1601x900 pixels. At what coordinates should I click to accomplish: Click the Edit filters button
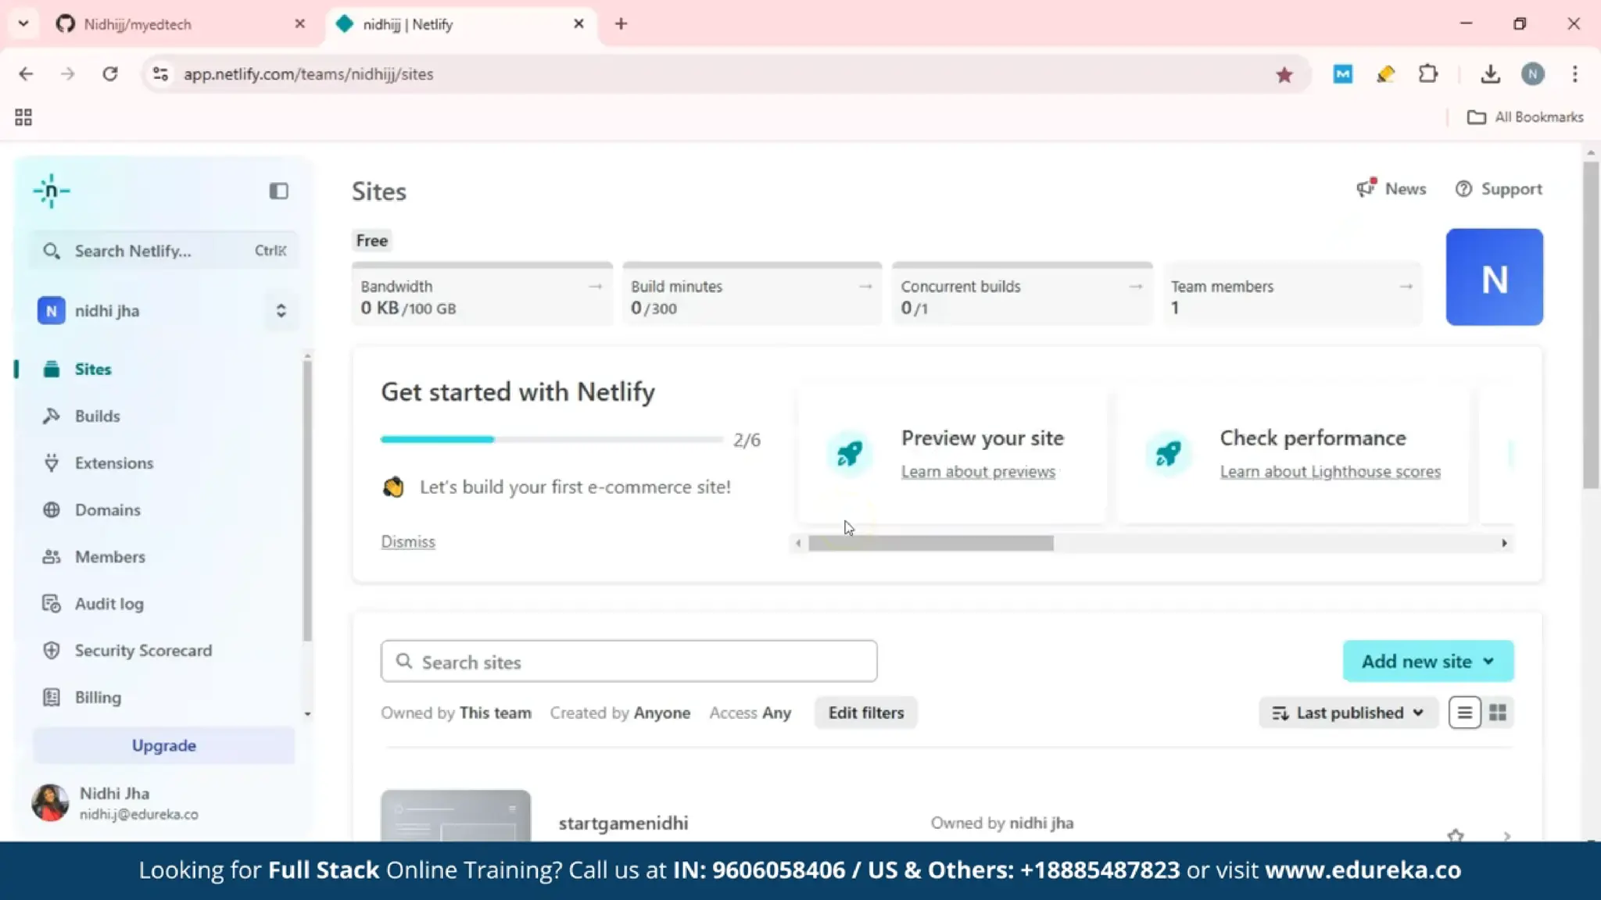865,712
